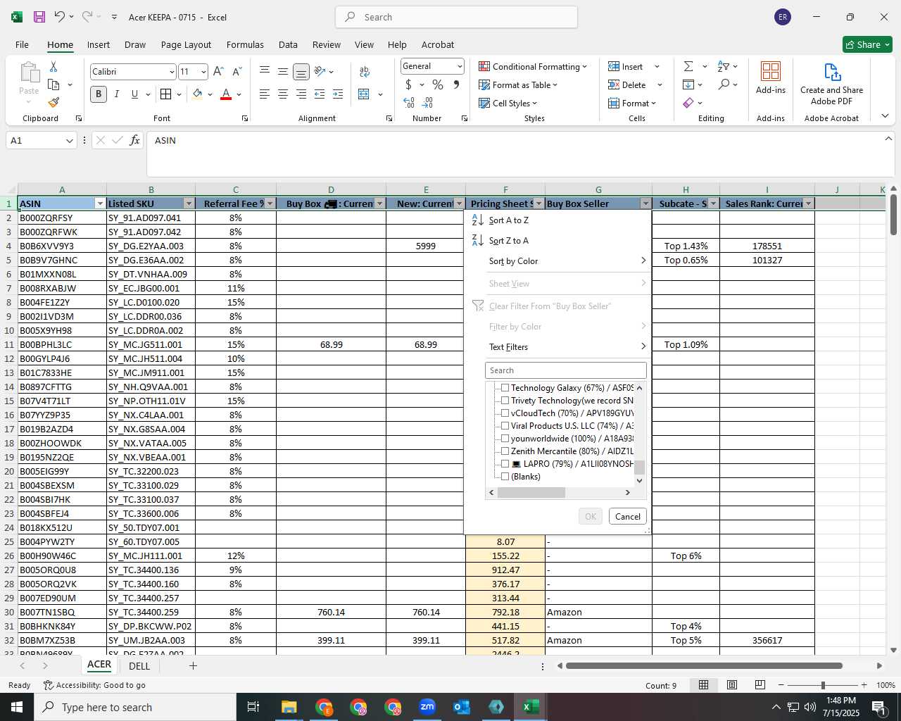Screen dimensions: 901x721
Task: Check Viral Products U.S. LLC option
Action: (x=505, y=426)
